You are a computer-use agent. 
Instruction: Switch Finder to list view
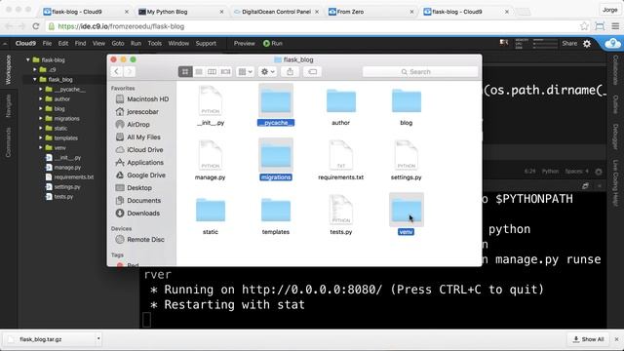(199, 71)
